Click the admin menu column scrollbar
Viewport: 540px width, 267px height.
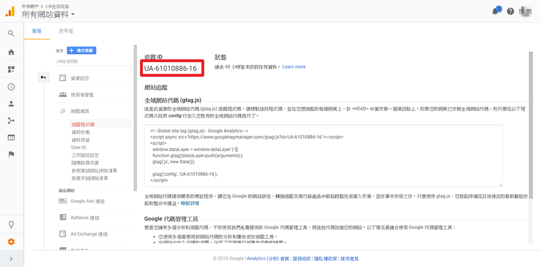point(136,117)
